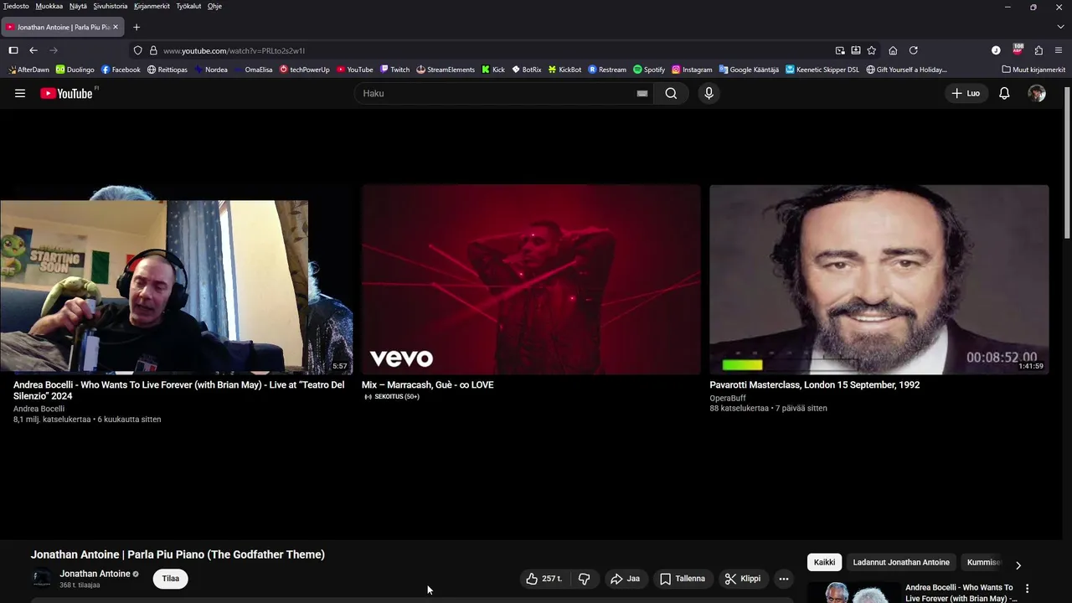
Task: Click the install app icon in address bar
Action: pyautogui.click(x=855, y=50)
